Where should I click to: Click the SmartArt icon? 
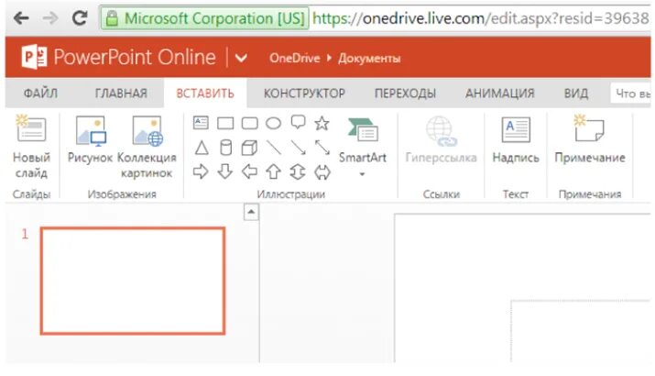tap(363, 129)
